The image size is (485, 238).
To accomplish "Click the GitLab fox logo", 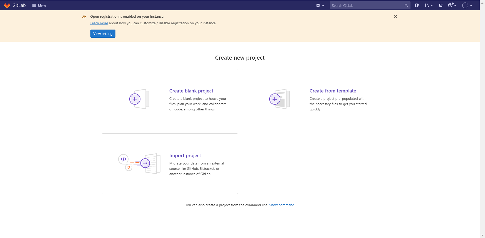I will click(x=7, y=5).
